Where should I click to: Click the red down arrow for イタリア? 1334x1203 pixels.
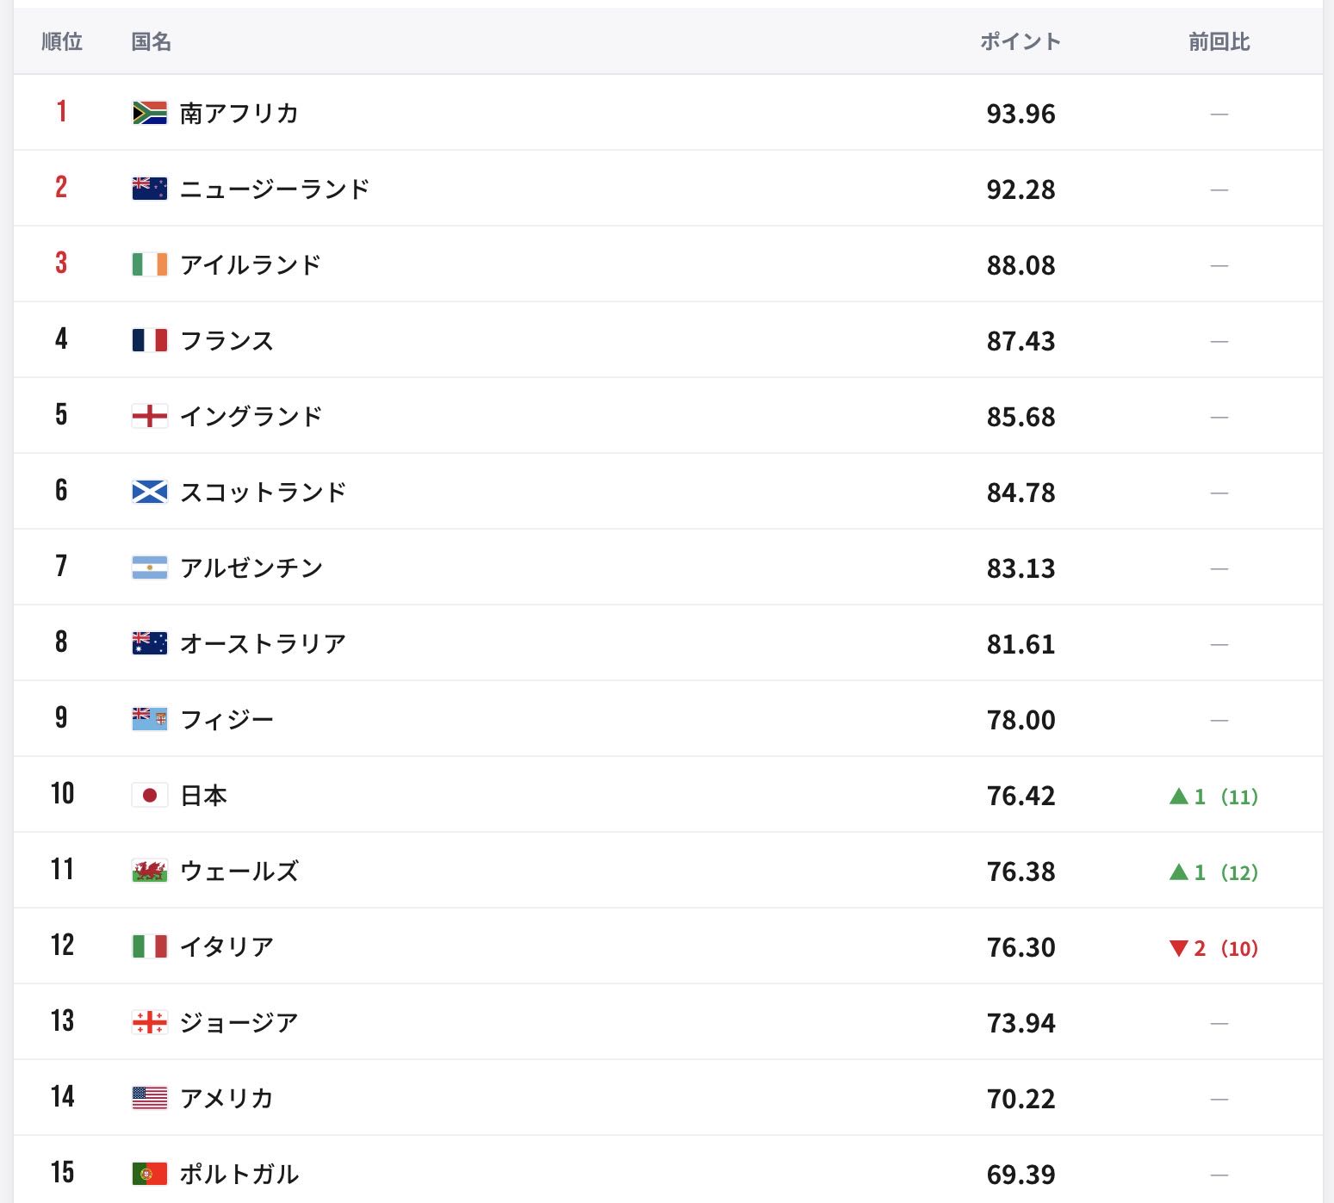pyautogui.click(x=1179, y=949)
